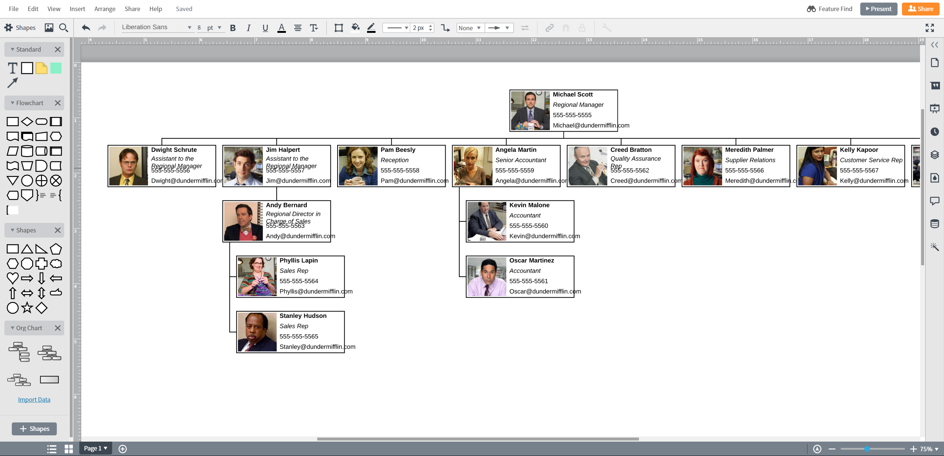Toggle underline formatting
The image size is (944, 456).
[265, 28]
